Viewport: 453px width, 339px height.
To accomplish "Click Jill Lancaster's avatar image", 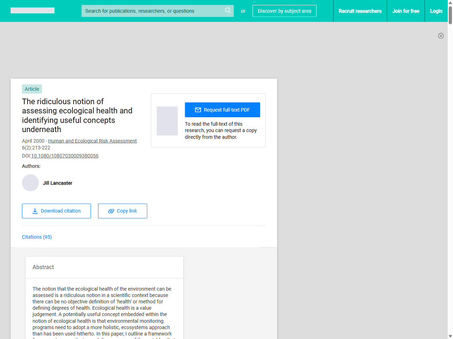I will pyautogui.click(x=30, y=183).
